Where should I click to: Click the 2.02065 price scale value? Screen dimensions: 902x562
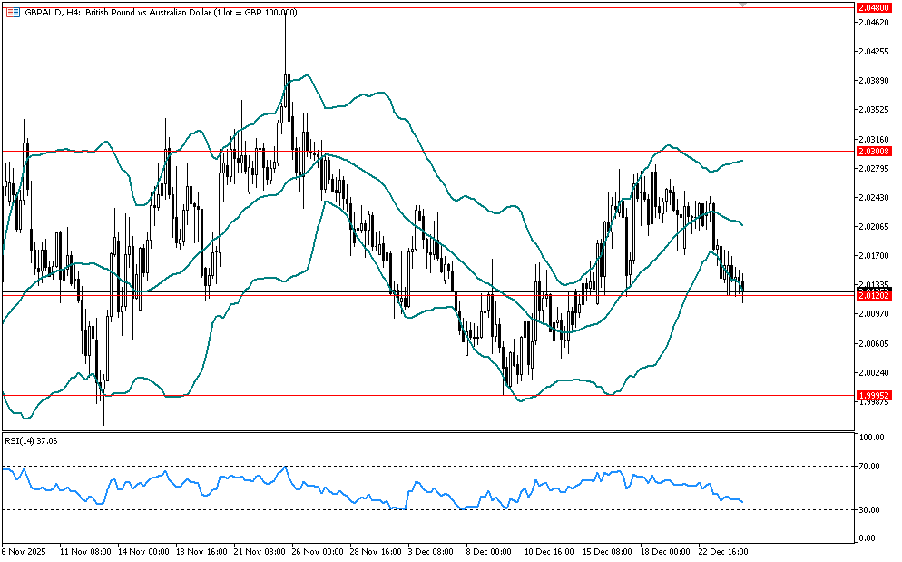(x=873, y=226)
